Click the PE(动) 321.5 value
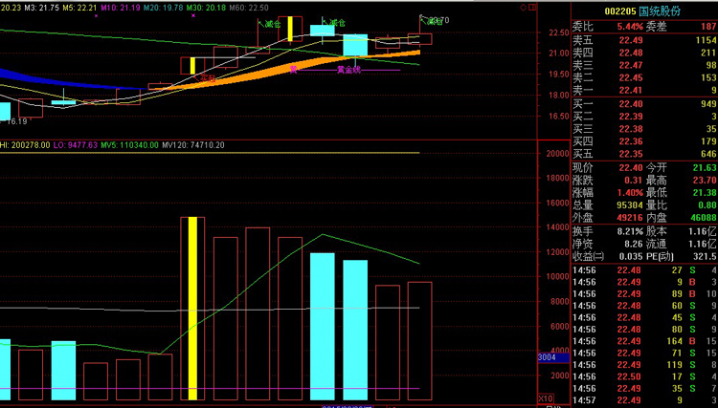The width and height of the screenshot is (718, 408). click(707, 257)
